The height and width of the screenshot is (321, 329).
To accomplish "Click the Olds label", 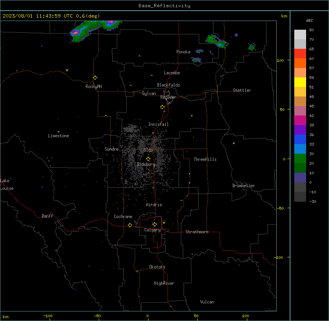I will coord(148,150).
